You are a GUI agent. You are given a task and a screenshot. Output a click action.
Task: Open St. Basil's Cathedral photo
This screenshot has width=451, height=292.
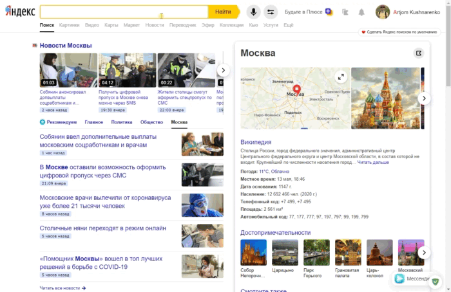pos(385,98)
